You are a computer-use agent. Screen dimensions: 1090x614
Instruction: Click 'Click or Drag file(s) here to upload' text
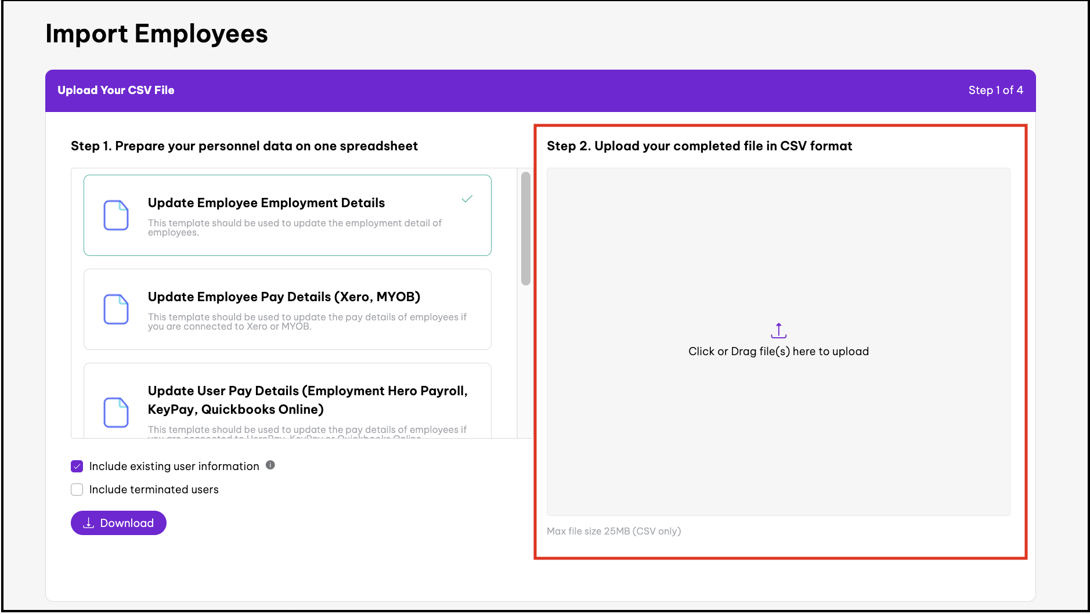click(778, 351)
